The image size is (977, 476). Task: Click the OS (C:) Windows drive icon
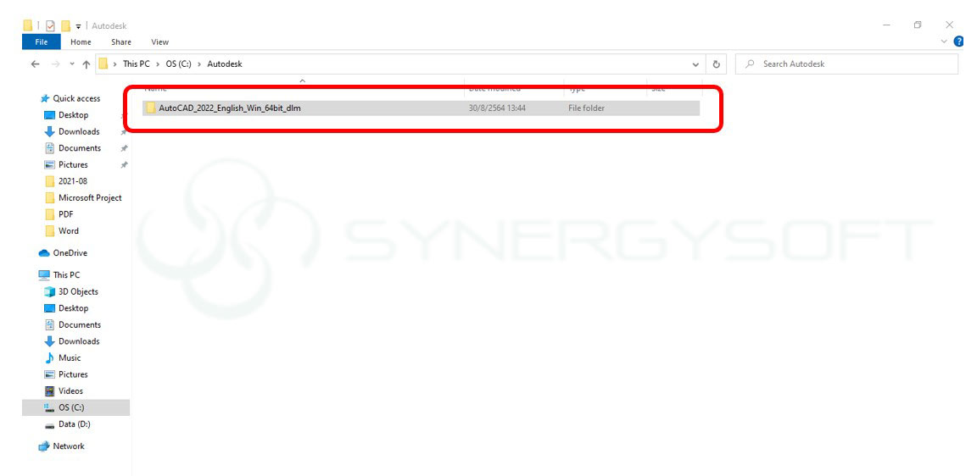tap(50, 407)
